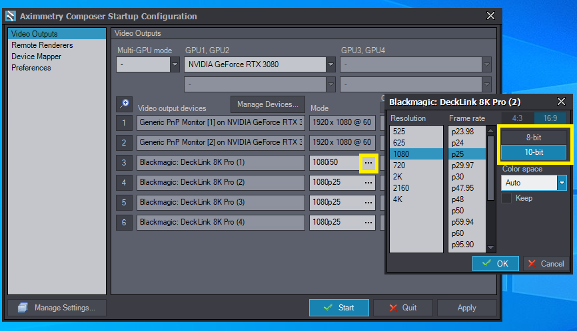Select resolution 2160
Viewport: 577px width, 331px height.
click(416, 188)
